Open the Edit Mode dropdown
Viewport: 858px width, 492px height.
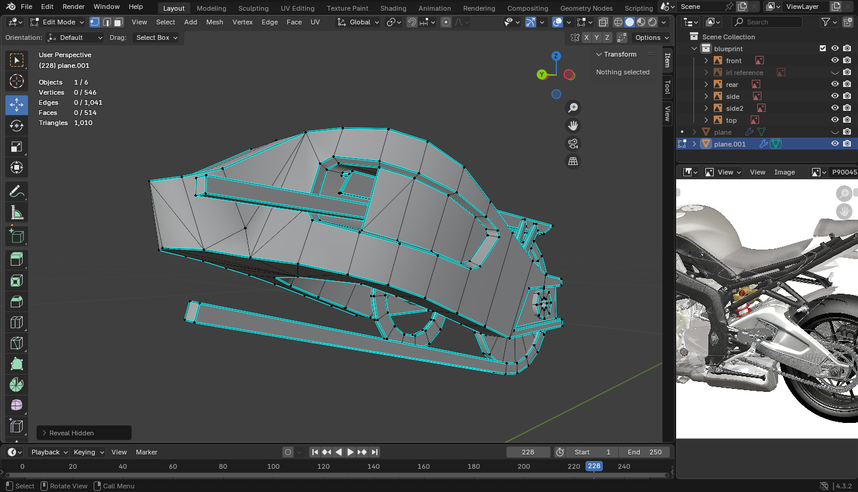[x=57, y=22]
